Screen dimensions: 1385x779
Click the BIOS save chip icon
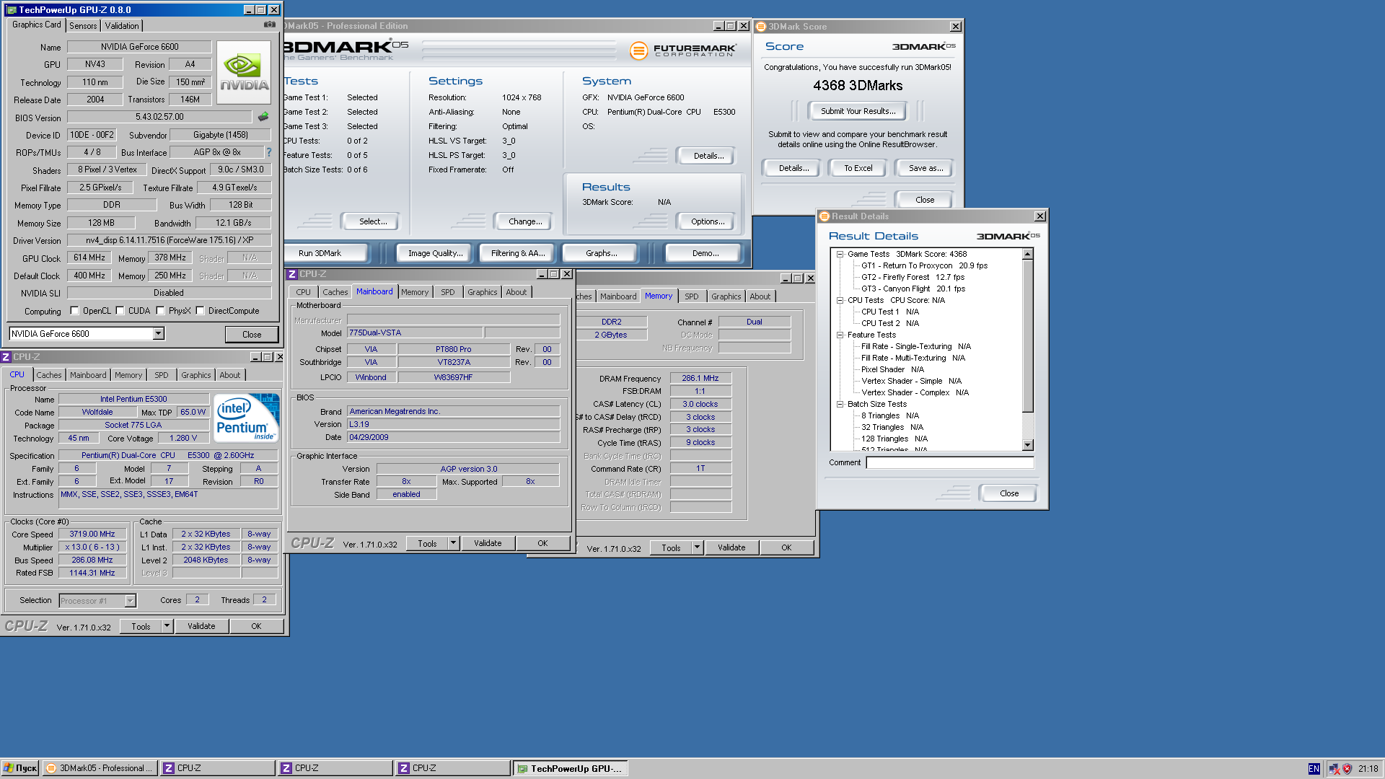(263, 117)
